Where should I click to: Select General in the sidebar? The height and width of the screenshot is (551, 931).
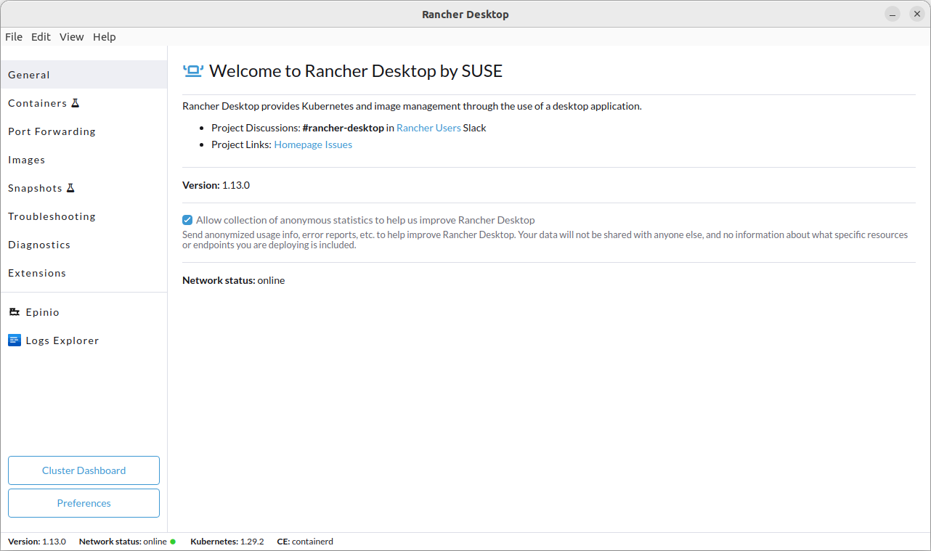click(84, 75)
